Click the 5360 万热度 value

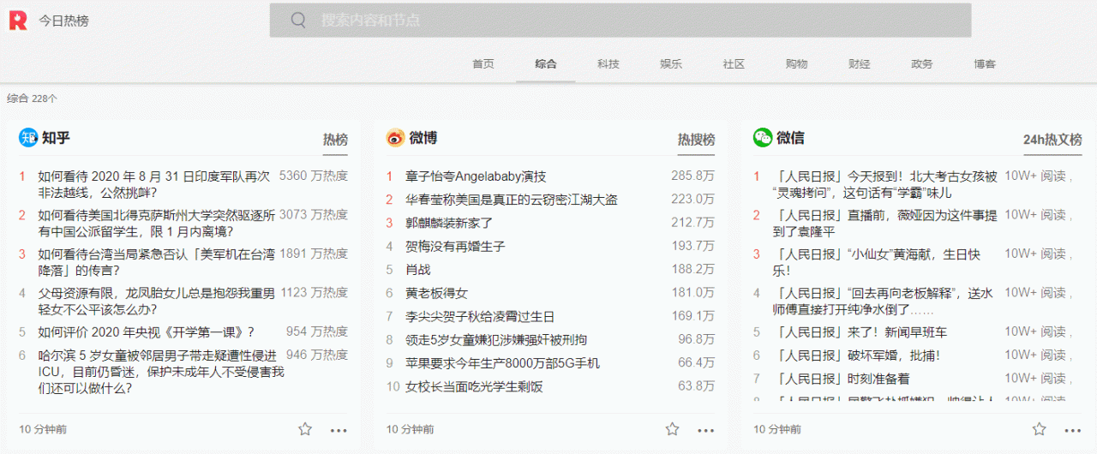click(314, 176)
